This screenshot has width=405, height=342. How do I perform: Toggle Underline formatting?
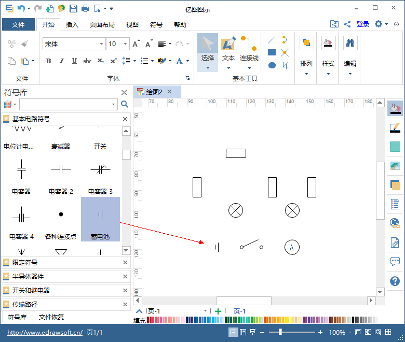[x=74, y=61]
